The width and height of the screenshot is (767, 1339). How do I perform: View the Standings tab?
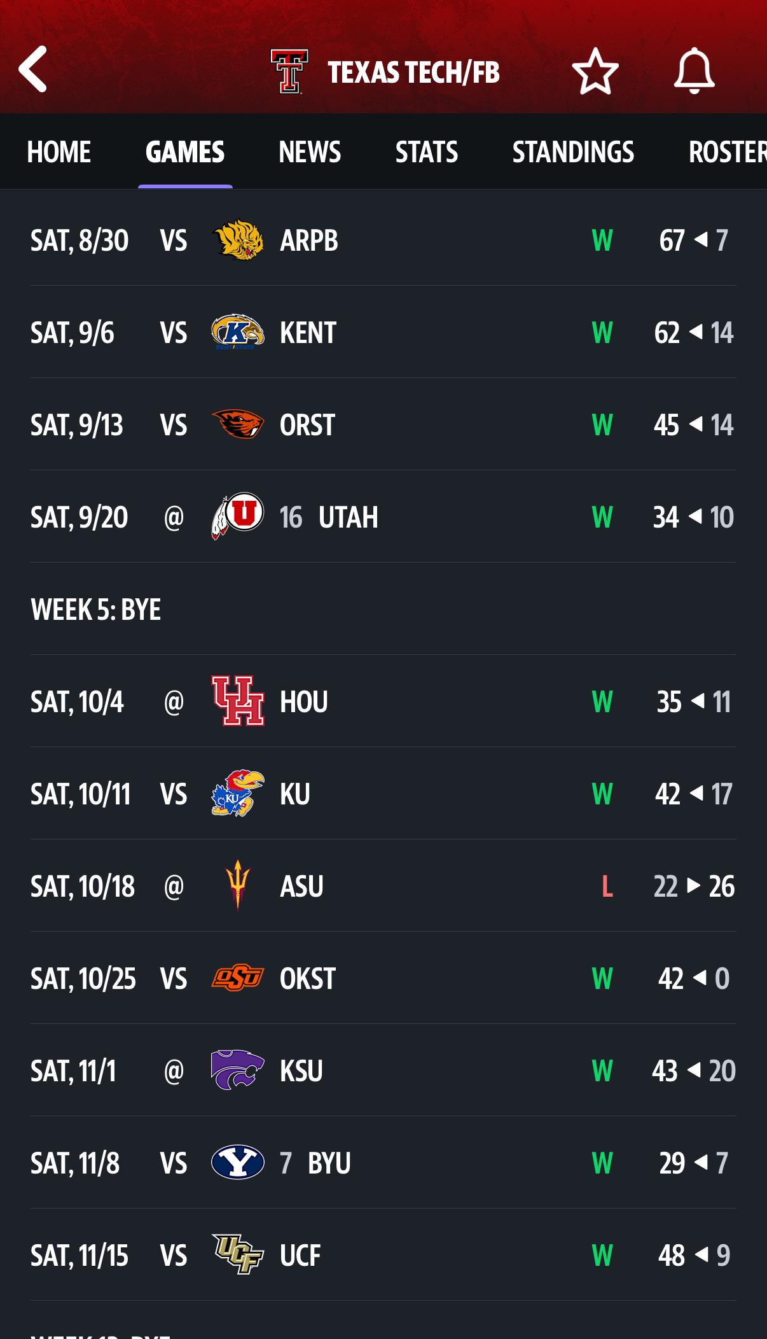point(573,152)
